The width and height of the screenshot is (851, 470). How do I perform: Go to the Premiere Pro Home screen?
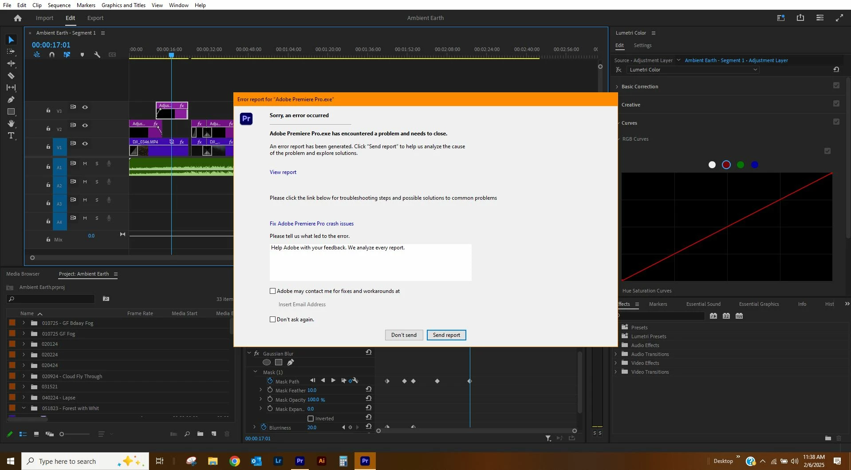tap(18, 18)
